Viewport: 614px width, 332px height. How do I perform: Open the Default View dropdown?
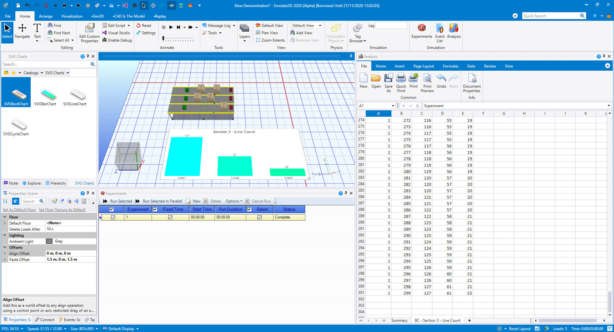coord(320,25)
